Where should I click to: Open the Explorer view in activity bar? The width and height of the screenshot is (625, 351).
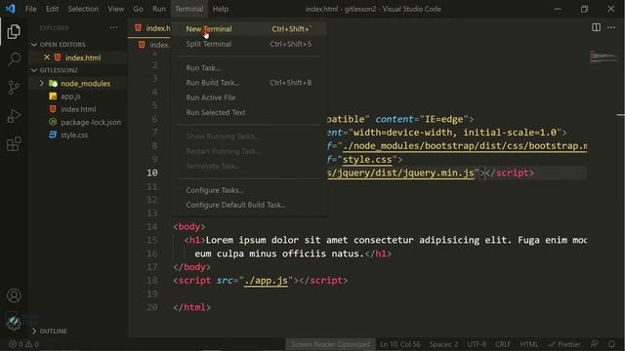[x=14, y=31]
